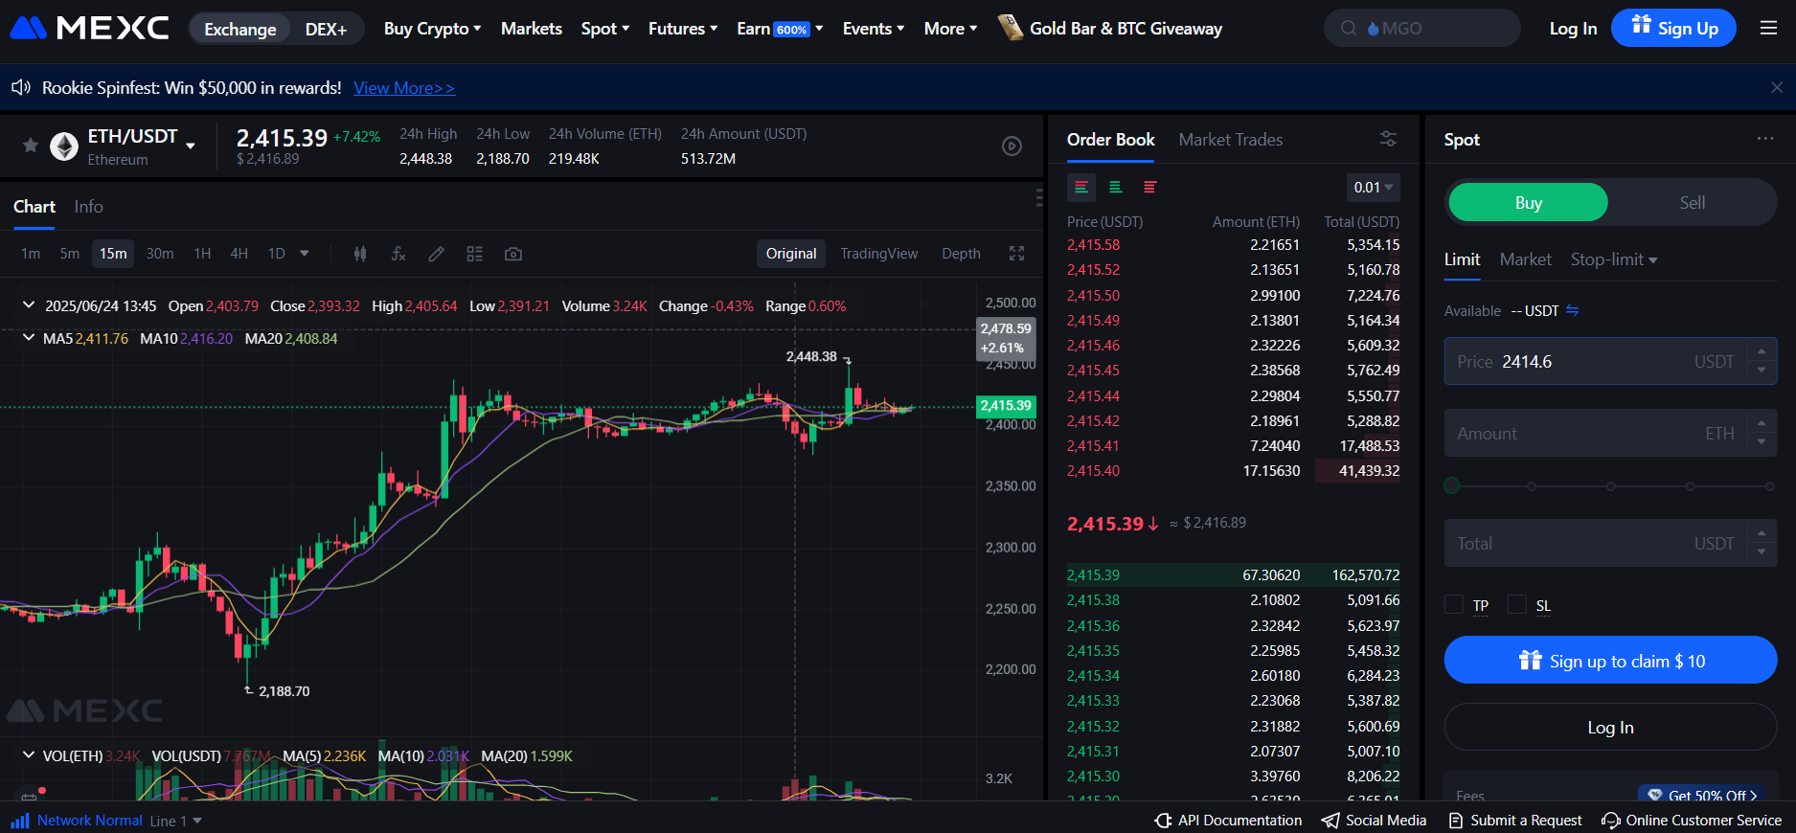The height and width of the screenshot is (833, 1796).
Task: Click the network signal bars icon
Action: pyautogui.click(x=19, y=821)
